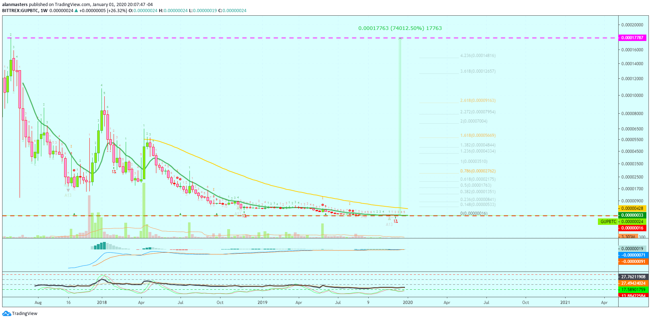Click the 2021 label on time axis

pos(565,303)
